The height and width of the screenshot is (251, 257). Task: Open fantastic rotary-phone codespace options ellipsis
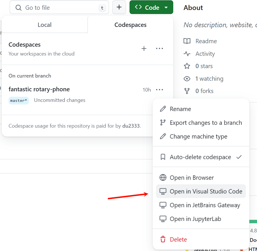(160, 90)
